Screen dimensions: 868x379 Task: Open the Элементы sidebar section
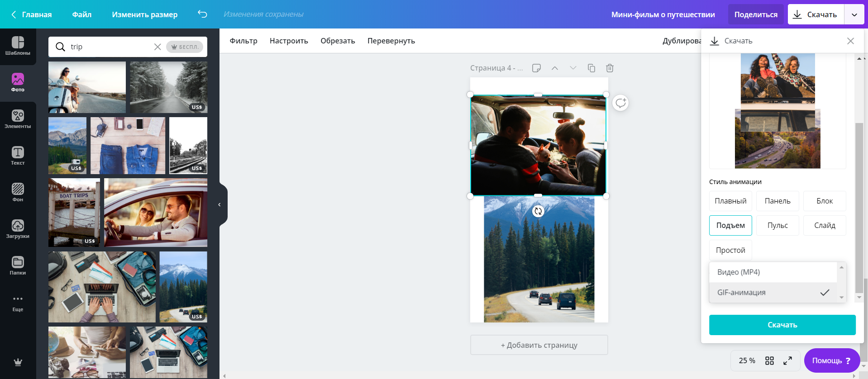coord(18,119)
